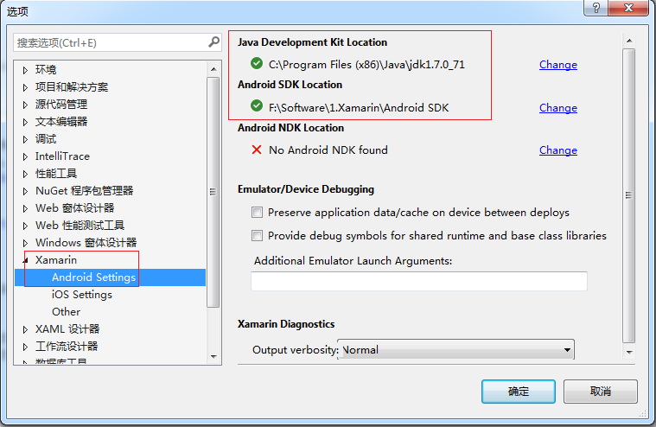The width and height of the screenshot is (656, 427).
Task: Select the 项目和解决方案 tree item
Action: pos(72,87)
